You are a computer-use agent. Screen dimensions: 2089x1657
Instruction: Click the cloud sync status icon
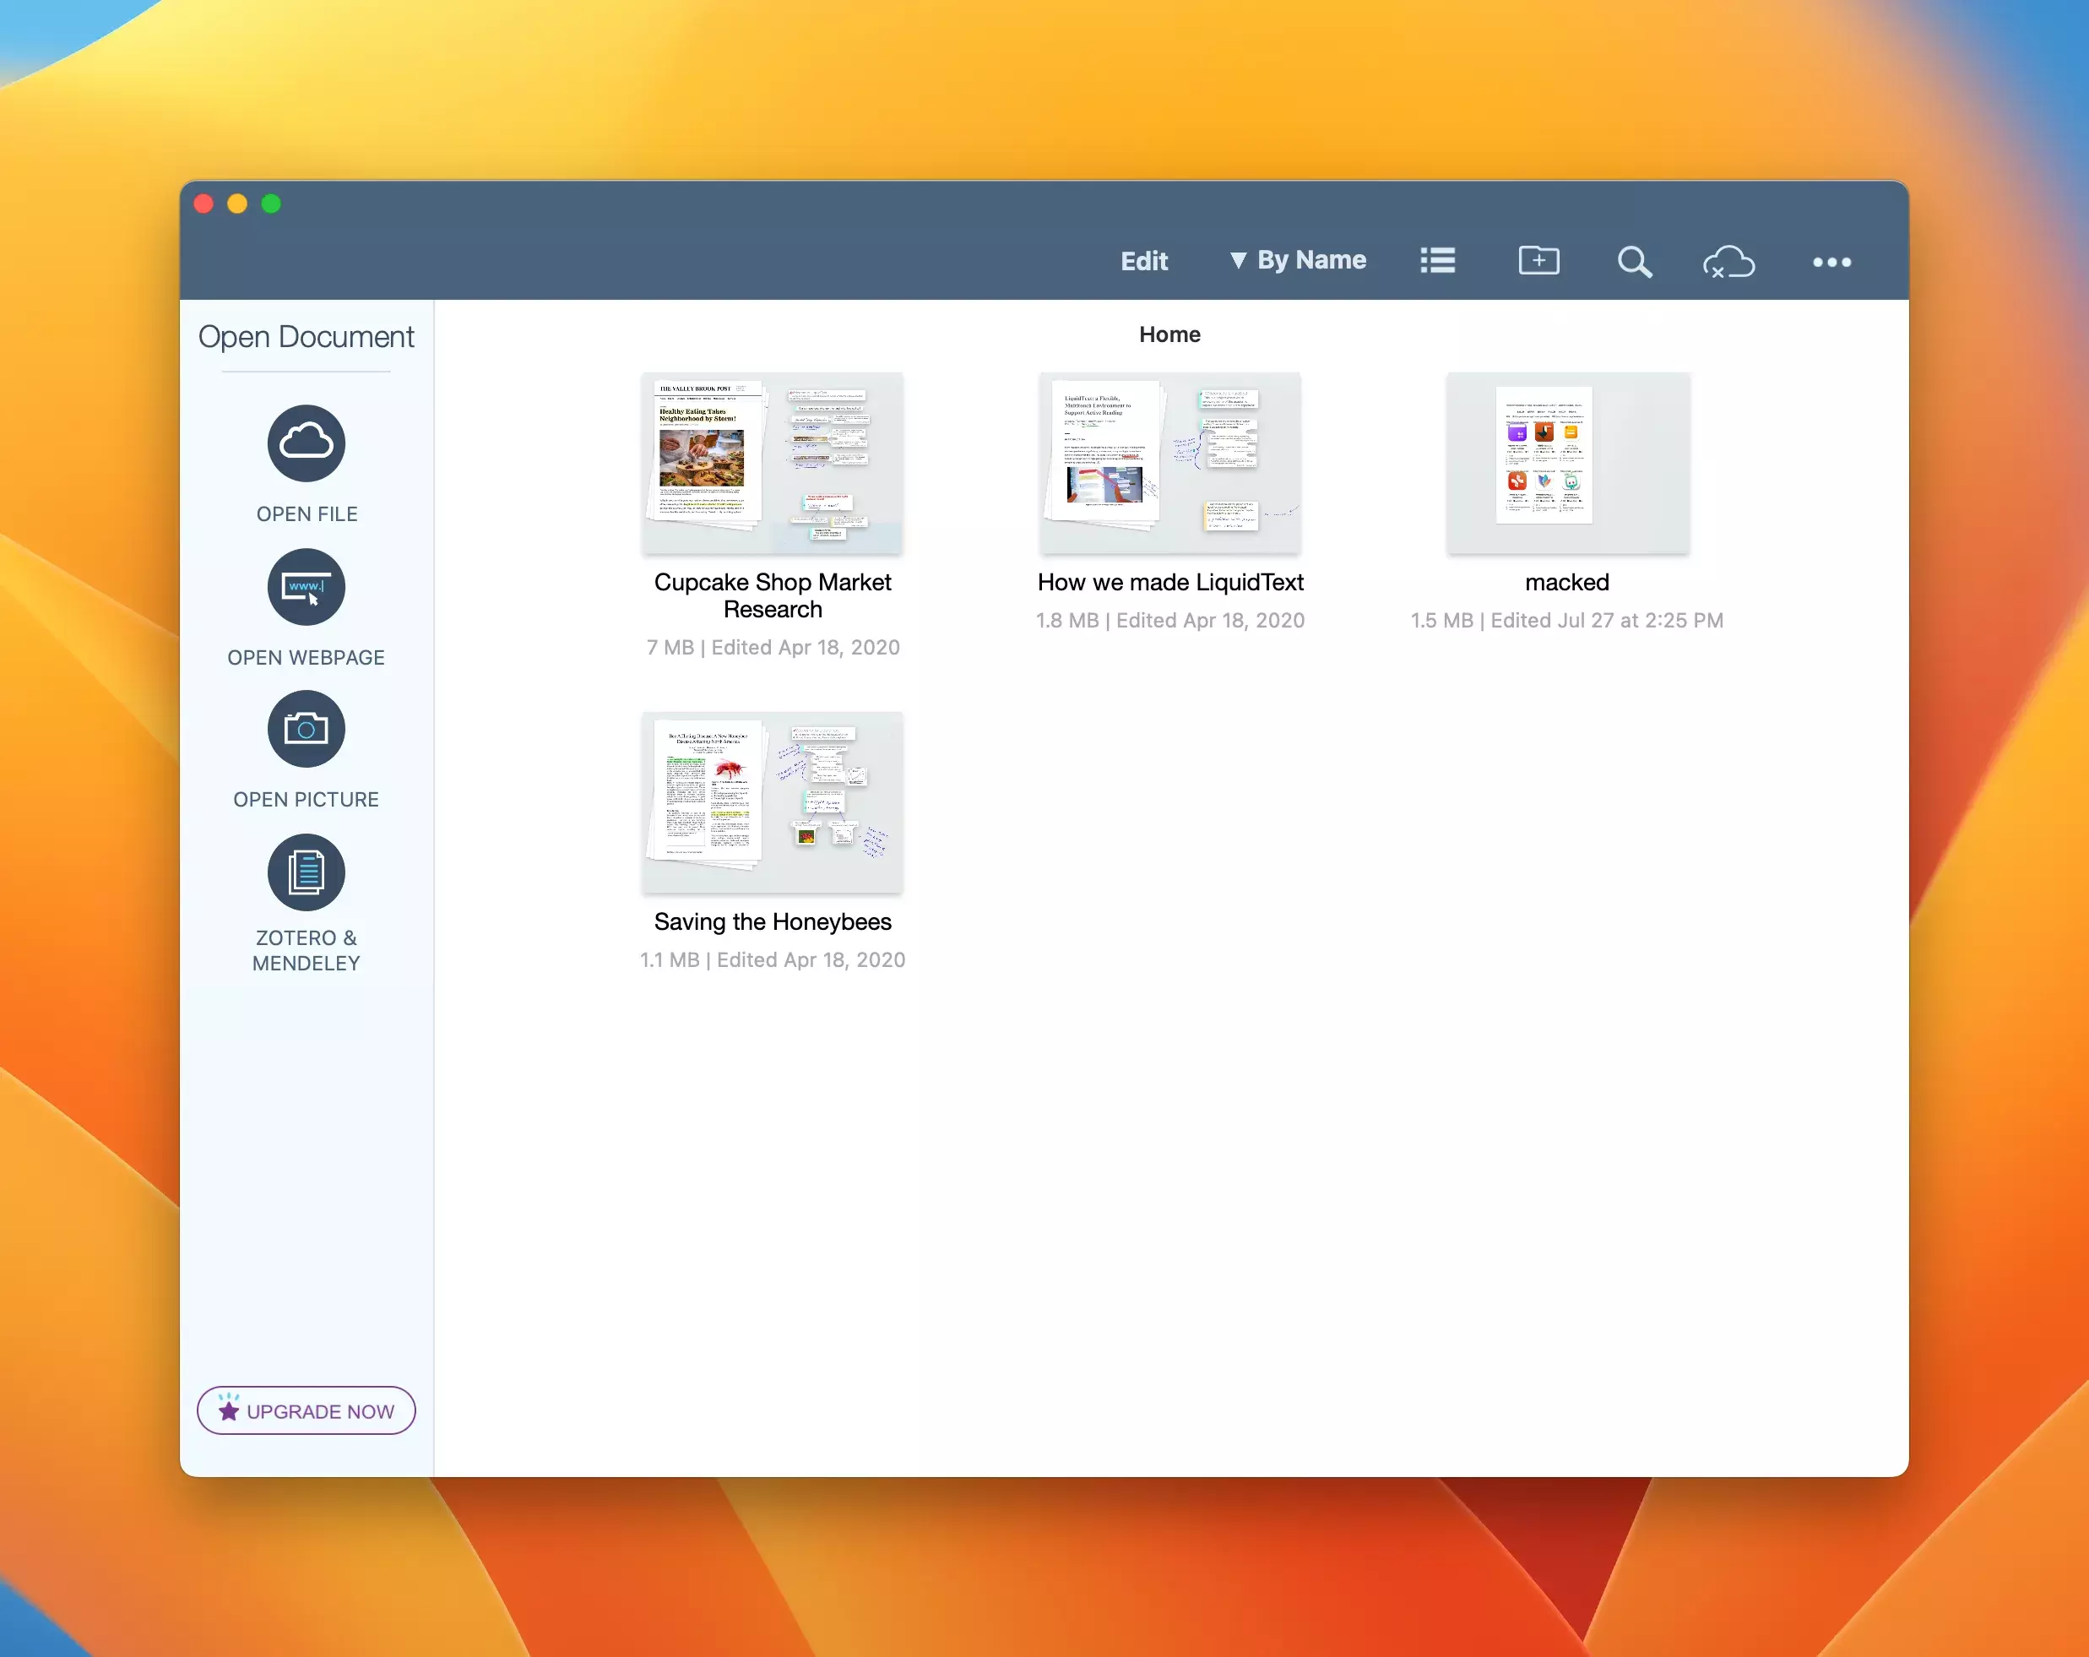1728,262
